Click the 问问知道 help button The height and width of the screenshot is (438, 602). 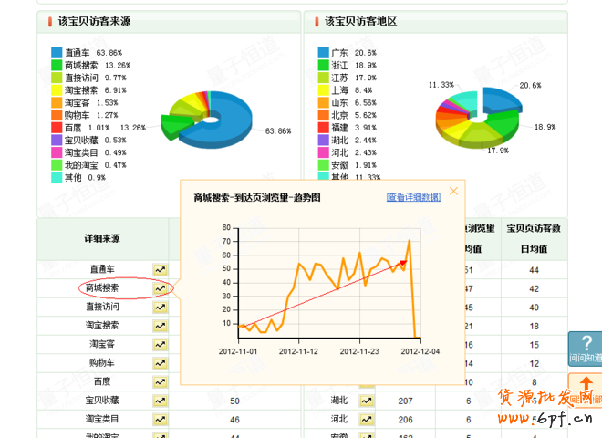click(x=585, y=348)
